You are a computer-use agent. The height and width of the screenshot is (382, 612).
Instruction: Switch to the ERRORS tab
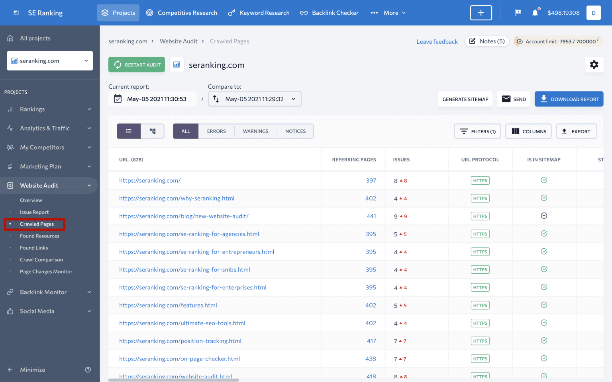(216, 131)
